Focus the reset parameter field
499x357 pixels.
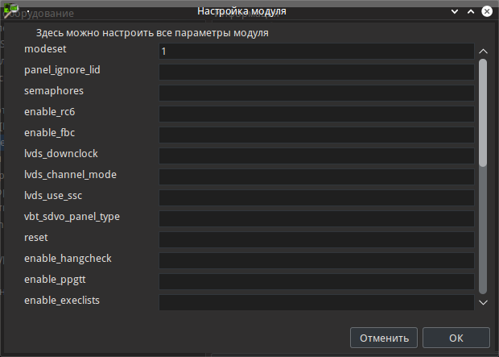pyautogui.click(x=315, y=239)
